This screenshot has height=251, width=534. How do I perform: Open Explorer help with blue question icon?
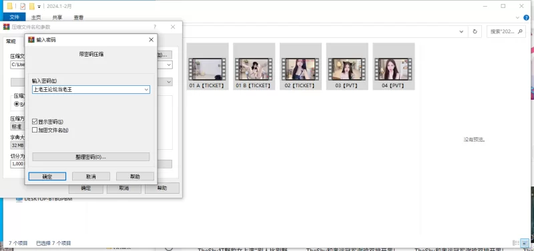526,18
